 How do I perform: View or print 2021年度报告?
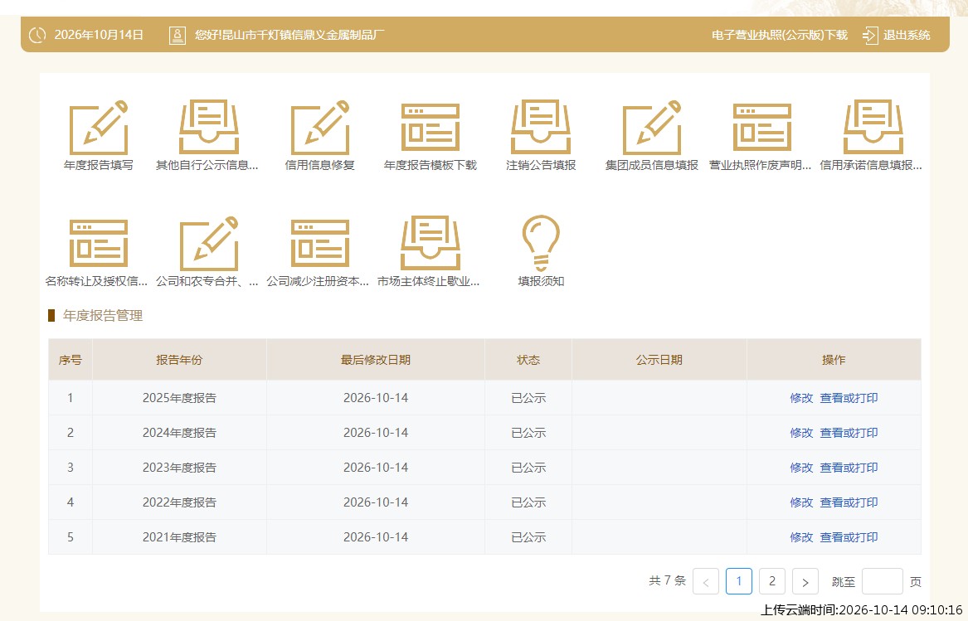pos(849,537)
